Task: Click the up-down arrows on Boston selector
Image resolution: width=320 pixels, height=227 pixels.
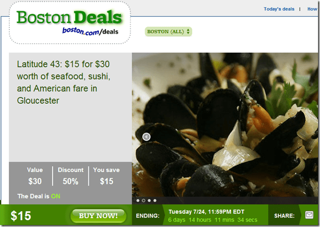Action: (188, 32)
